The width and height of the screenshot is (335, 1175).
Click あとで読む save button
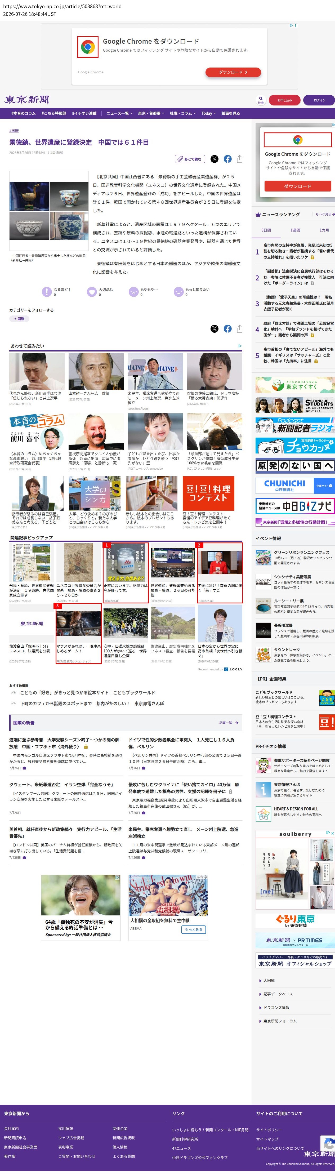click(190, 159)
